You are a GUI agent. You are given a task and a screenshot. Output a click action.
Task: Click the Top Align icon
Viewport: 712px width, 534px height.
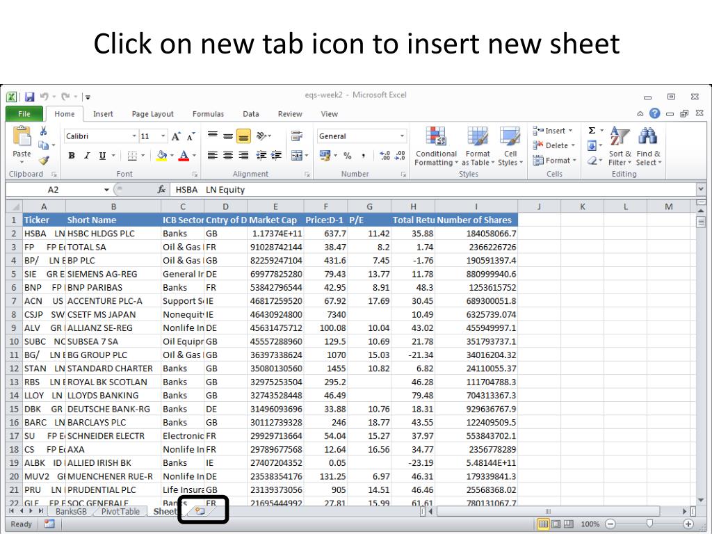[213, 136]
